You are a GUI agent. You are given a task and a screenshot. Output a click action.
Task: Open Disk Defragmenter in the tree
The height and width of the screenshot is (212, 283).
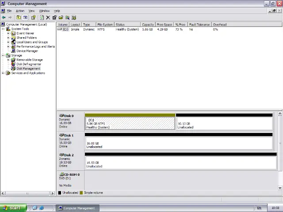pyautogui.click(x=28, y=64)
